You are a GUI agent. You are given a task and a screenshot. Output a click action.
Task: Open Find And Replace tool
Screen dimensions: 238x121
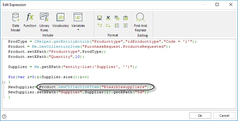(x=141, y=22)
